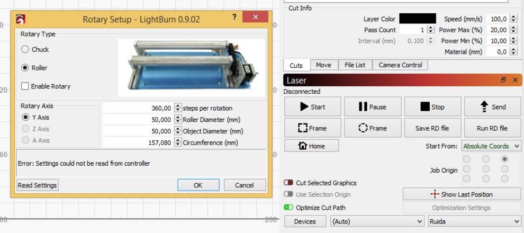
Task: Tick the Enable Rotary checkbox
Action: tap(25, 86)
